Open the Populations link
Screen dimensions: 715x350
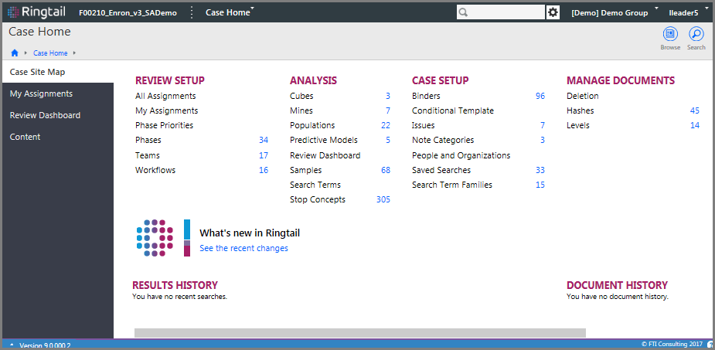coord(312,125)
